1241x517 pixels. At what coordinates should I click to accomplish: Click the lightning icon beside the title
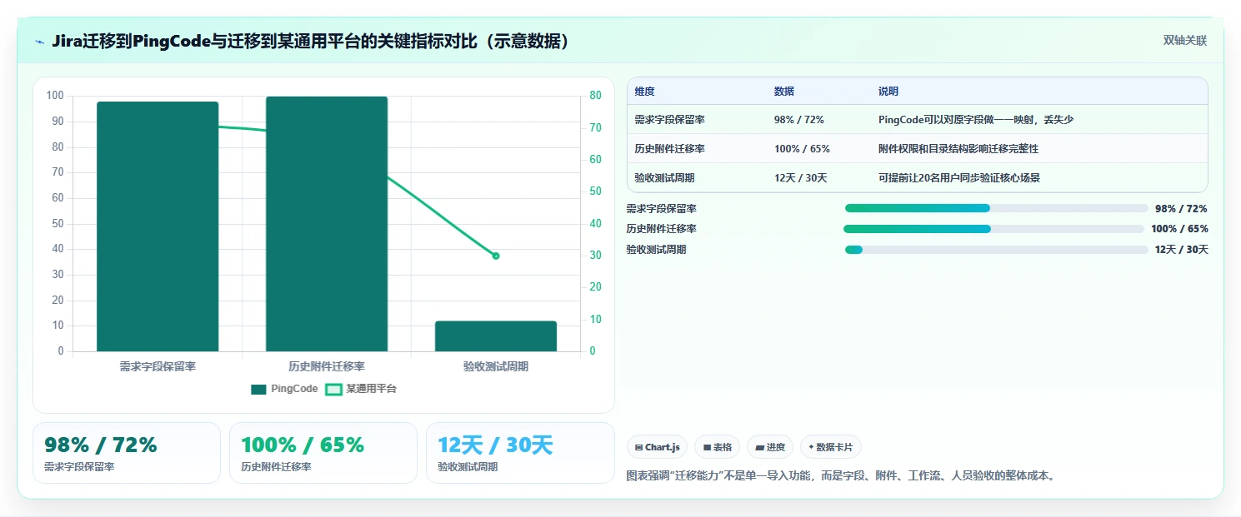click(x=40, y=42)
